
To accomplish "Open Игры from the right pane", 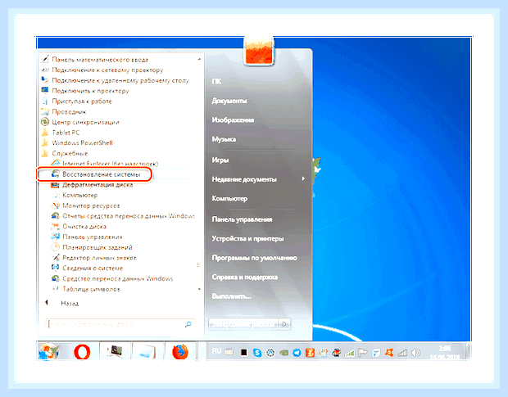I will (x=220, y=160).
